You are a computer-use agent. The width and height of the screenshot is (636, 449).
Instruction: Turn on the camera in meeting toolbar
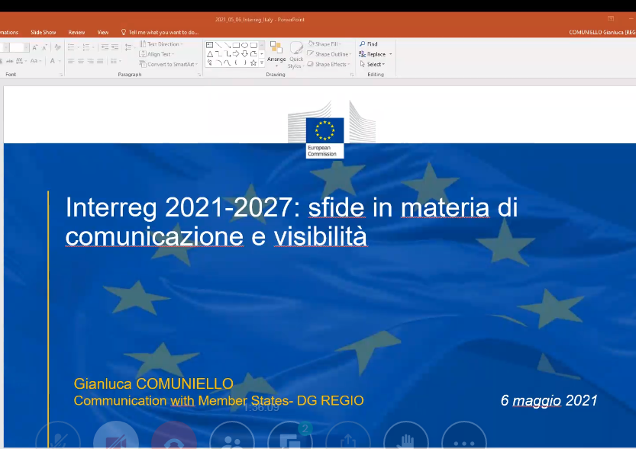pyautogui.click(x=116, y=437)
